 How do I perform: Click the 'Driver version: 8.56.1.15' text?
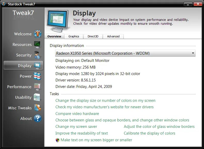76,80
